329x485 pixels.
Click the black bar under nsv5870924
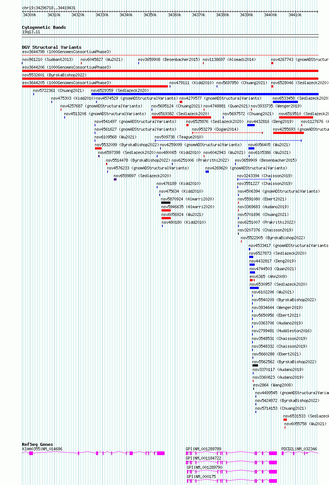tap(166, 203)
